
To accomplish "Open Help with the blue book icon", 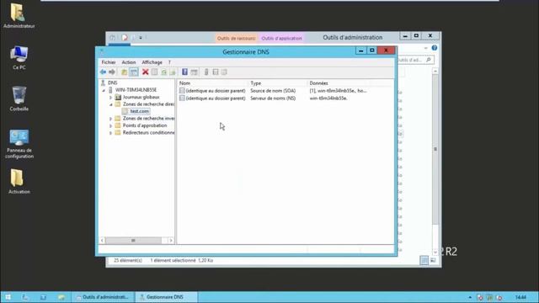I will [184, 72].
